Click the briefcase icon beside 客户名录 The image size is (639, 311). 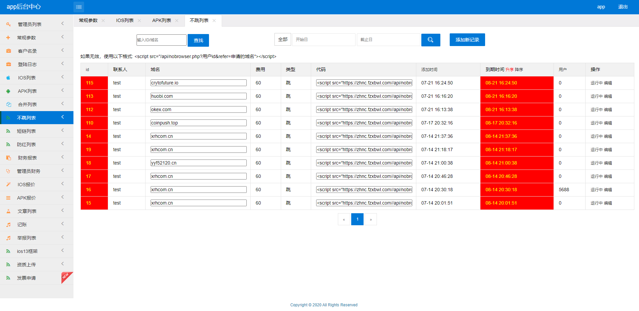pos(8,51)
